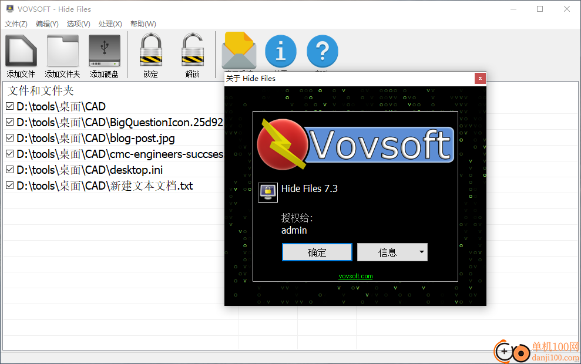Toggle checkbox for blog-post.jpg

(9, 138)
